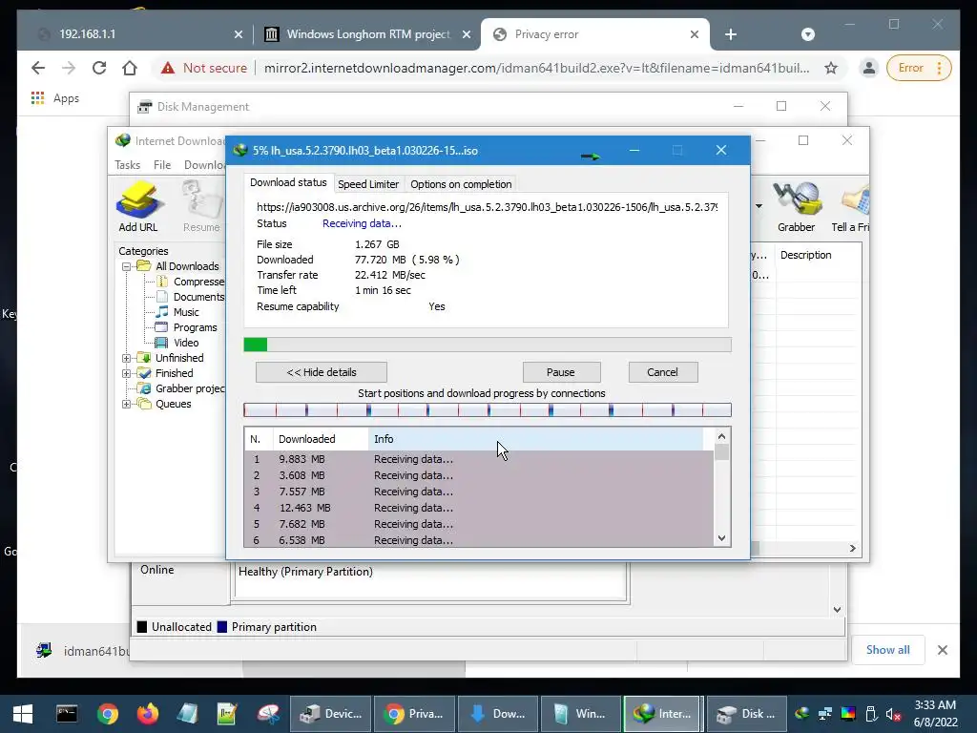Click the Unallocated color legend swatch
The image size is (977, 733).
pyautogui.click(x=142, y=627)
